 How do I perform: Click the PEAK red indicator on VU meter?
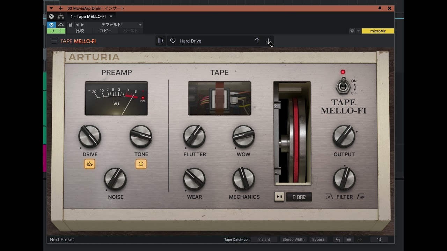(143, 98)
